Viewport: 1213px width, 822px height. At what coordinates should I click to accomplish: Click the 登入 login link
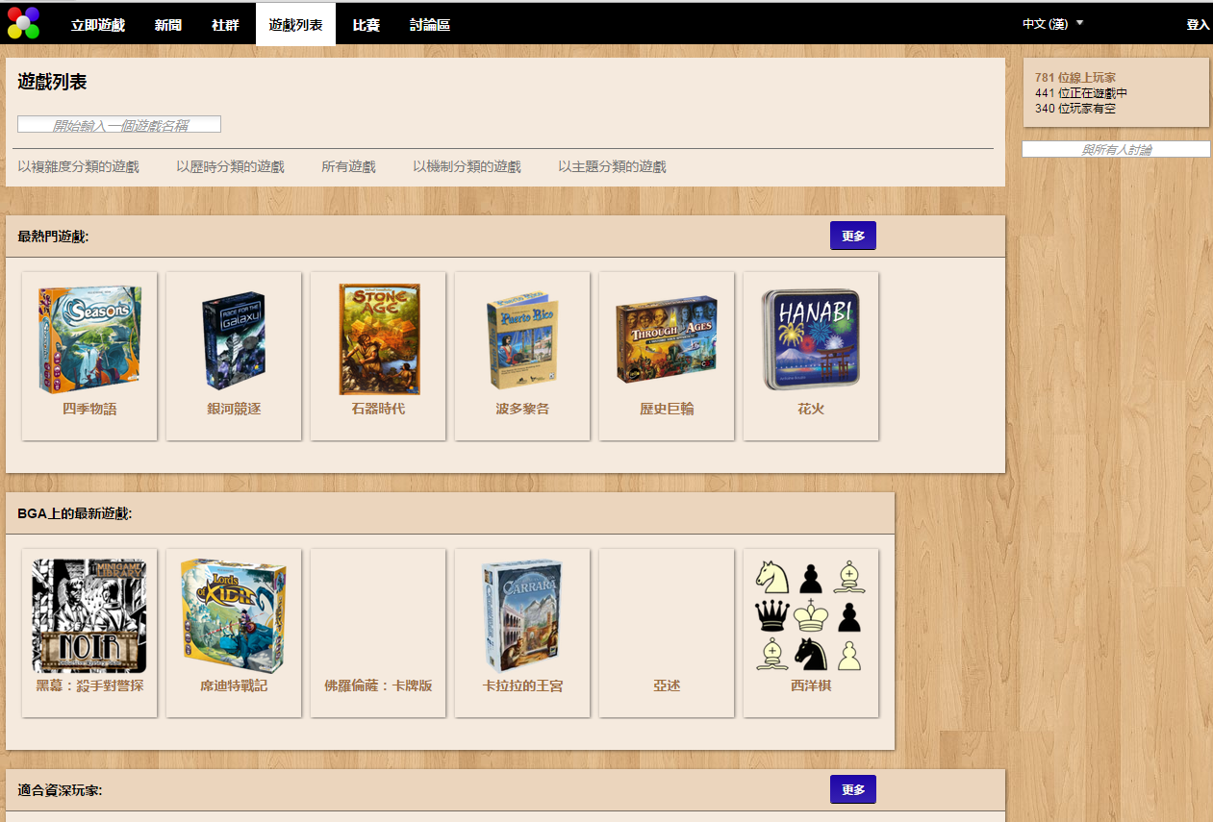coord(1198,25)
